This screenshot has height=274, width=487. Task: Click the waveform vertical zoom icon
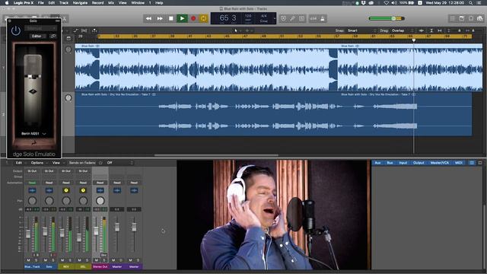[x=422, y=30]
